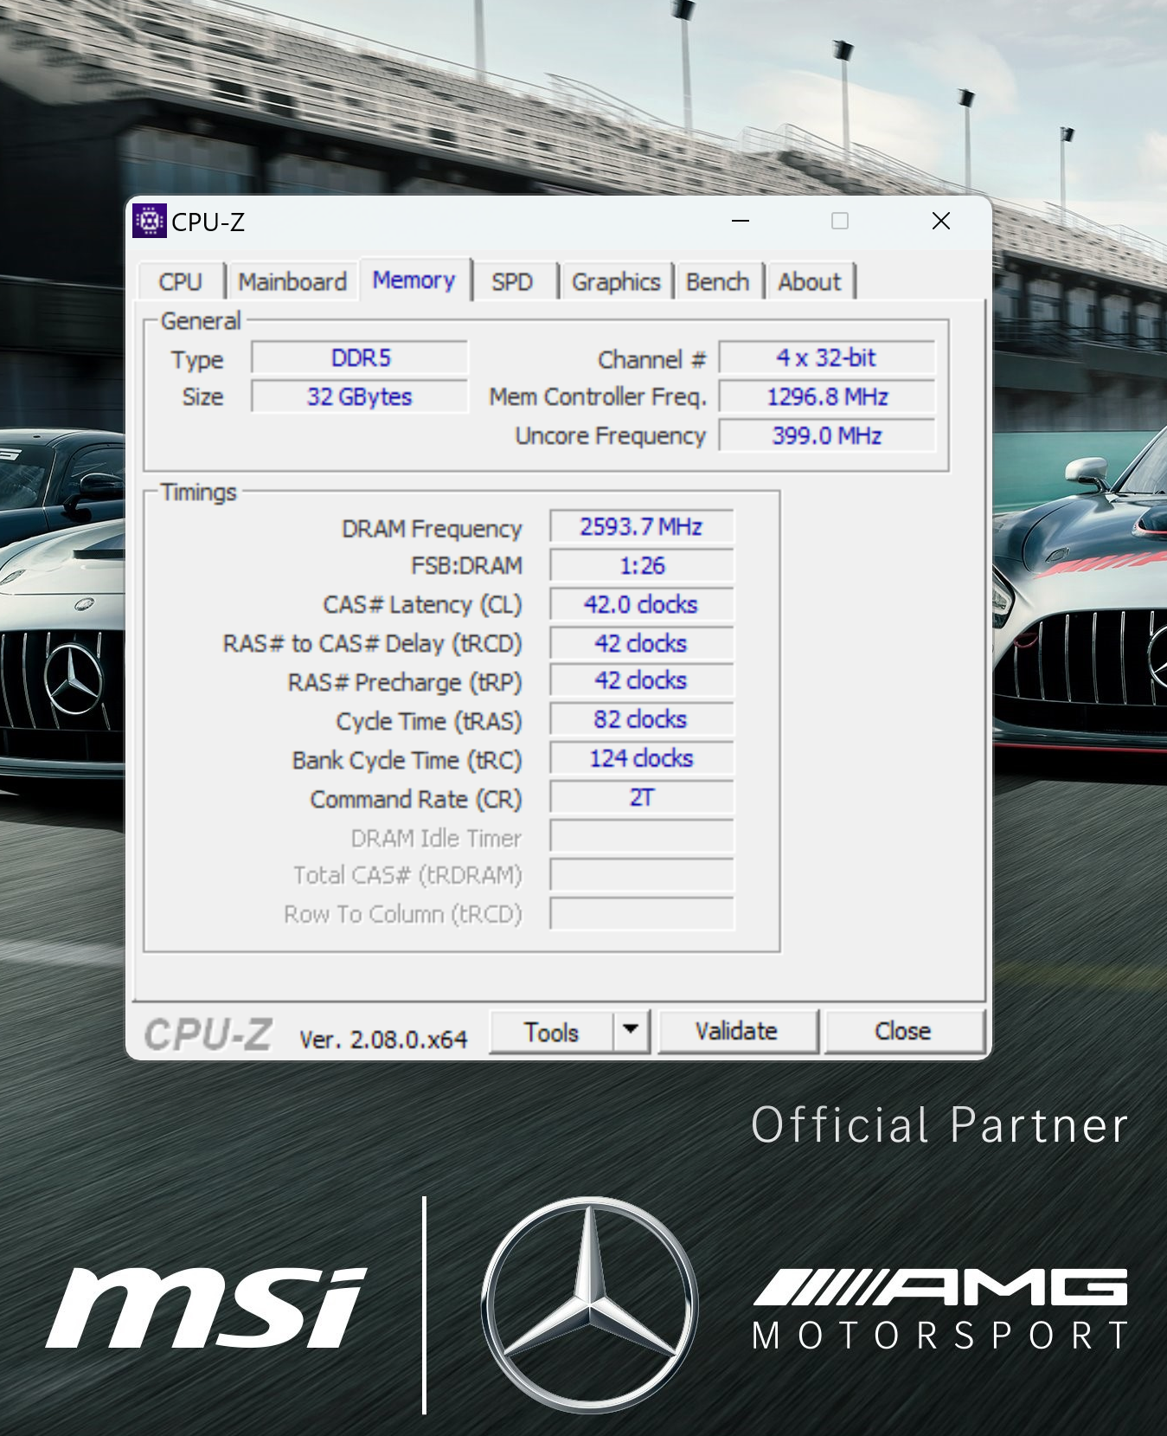The width and height of the screenshot is (1167, 1436).
Task: Click the tRCD 42 clocks value
Action: pyautogui.click(x=642, y=644)
